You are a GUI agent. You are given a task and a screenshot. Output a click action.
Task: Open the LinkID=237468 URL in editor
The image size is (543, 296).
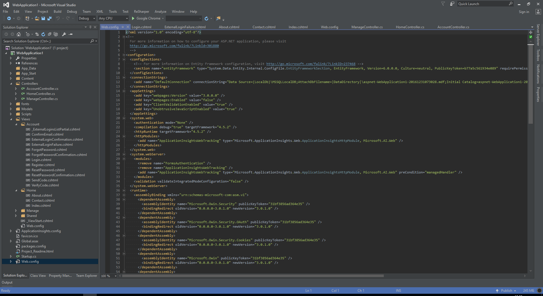click(311, 64)
